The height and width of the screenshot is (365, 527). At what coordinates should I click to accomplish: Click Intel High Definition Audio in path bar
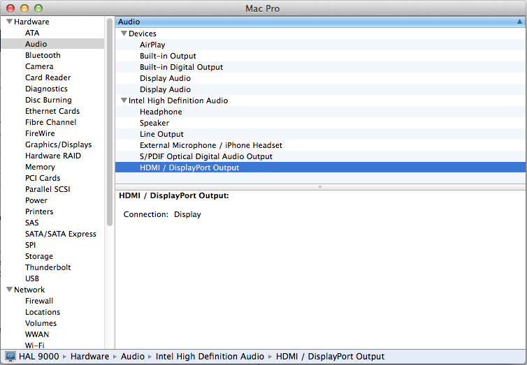coord(210,357)
